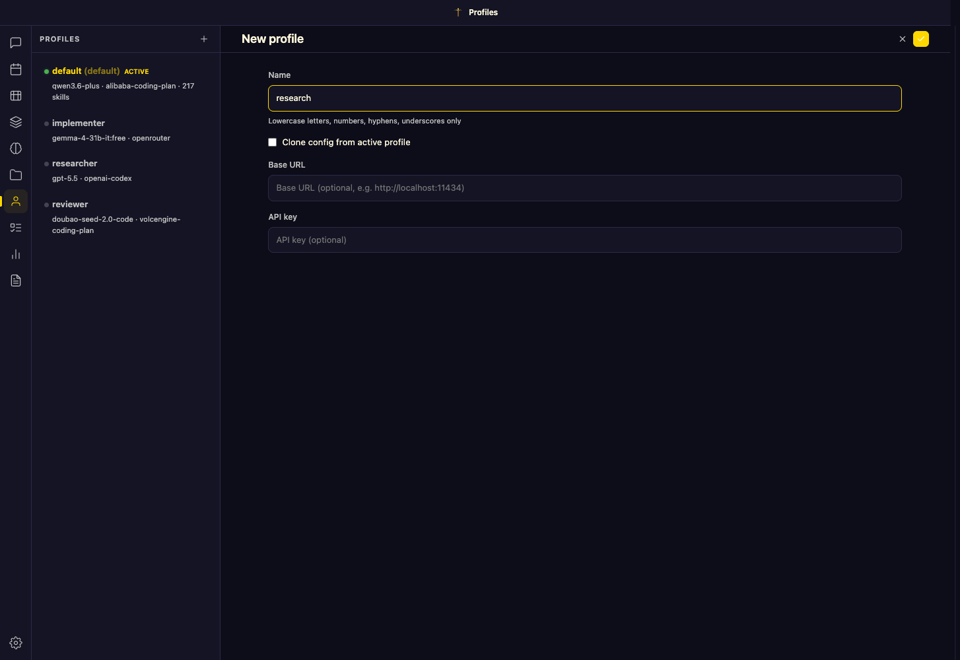The image size is (960, 660).
Task: Click the Profiles title at top
Action: click(x=483, y=12)
